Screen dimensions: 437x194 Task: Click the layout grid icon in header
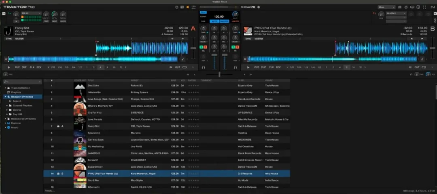click(182, 7)
